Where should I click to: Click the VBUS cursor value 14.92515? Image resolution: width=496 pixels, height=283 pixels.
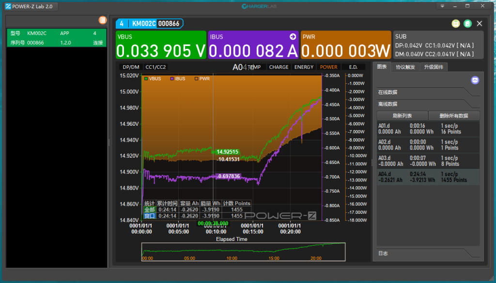(x=228, y=152)
